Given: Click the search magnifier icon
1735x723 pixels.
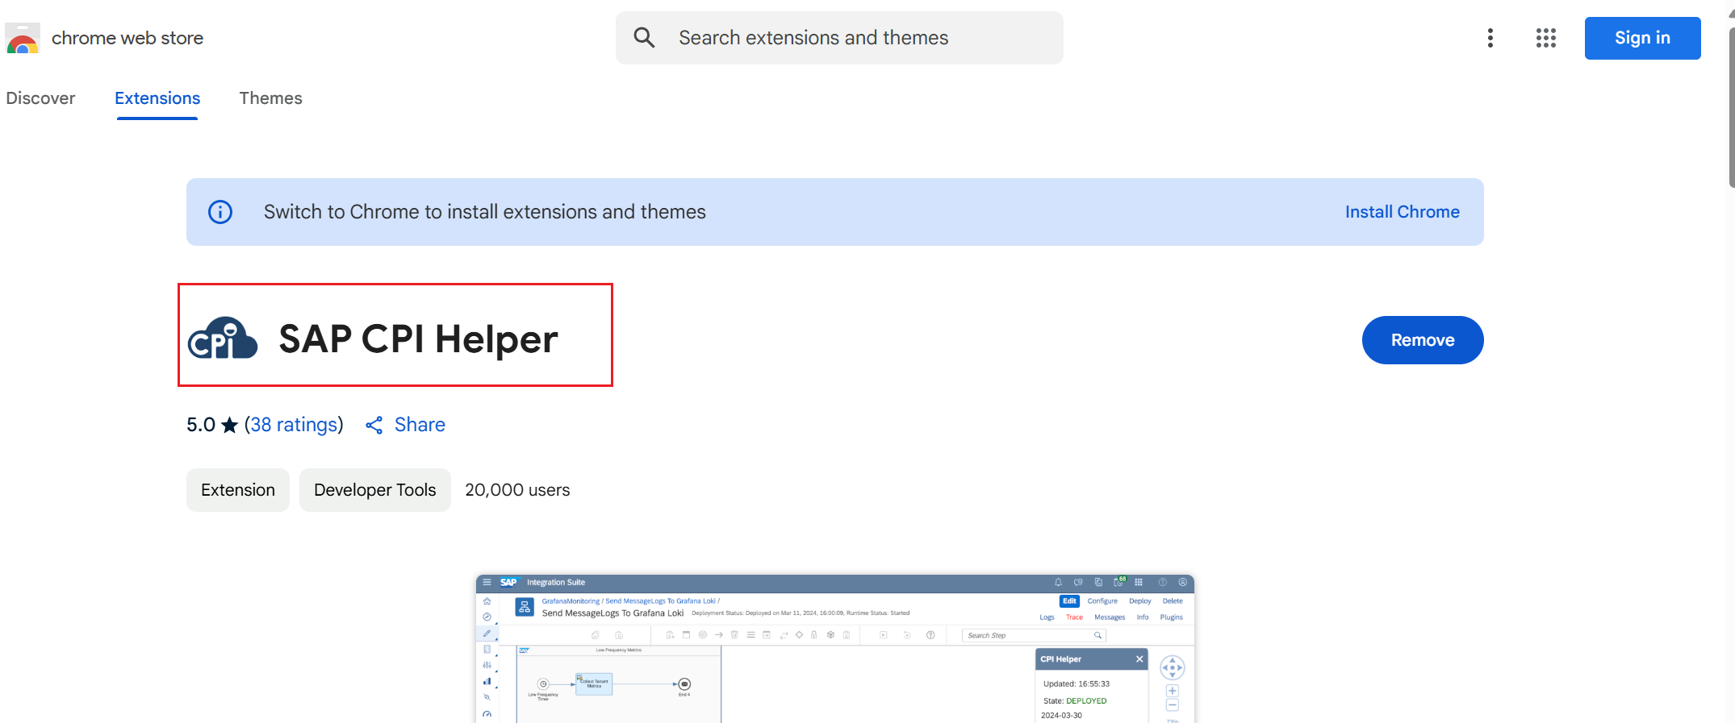Looking at the screenshot, I should point(643,38).
